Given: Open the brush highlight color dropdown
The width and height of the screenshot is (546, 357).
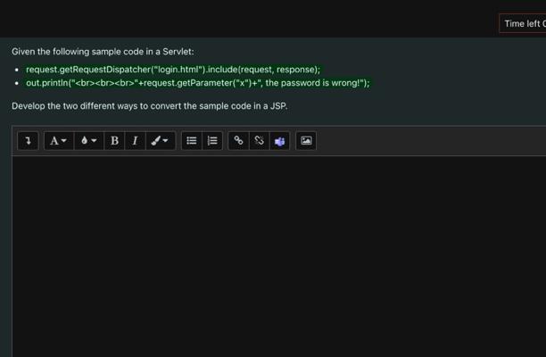Looking at the screenshot, I should pyautogui.click(x=161, y=141).
